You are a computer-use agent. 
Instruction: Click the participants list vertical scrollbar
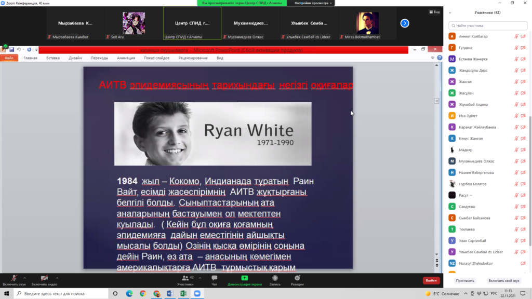pyautogui.click(x=530, y=182)
